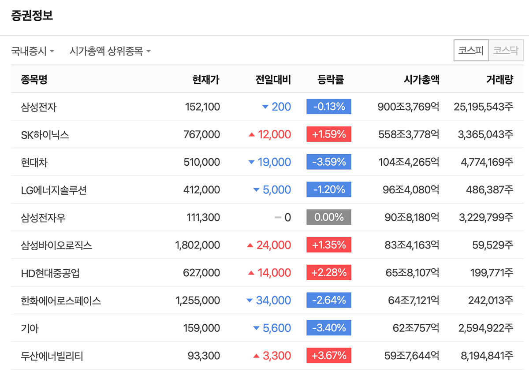Click the red up arrow for HD현대중공업

pyautogui.click(x=251, y=273)
